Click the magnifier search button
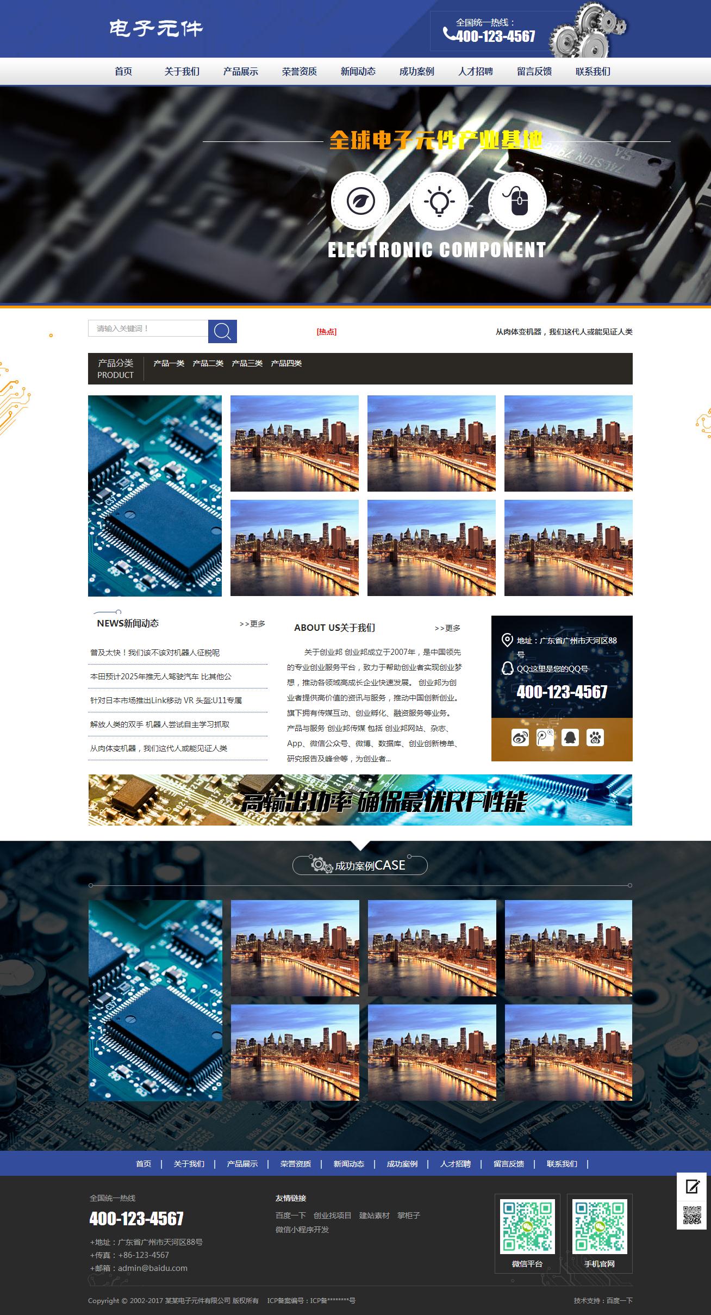711x1315 pixels. pos(222,331)
